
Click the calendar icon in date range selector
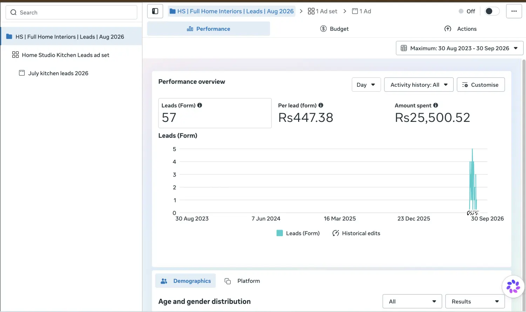pyautogui.click(x=404, y=48)
